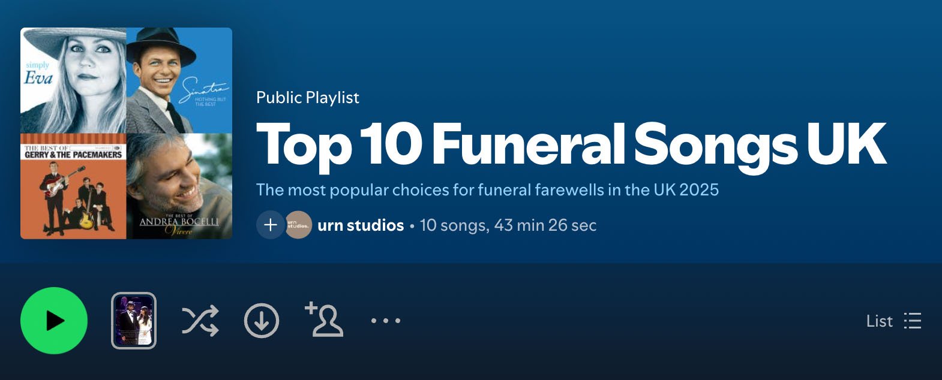942x380 pixels.
Task: Click the Andrea Bocelli Vivere cover
Action: click(x=179, y=186)
